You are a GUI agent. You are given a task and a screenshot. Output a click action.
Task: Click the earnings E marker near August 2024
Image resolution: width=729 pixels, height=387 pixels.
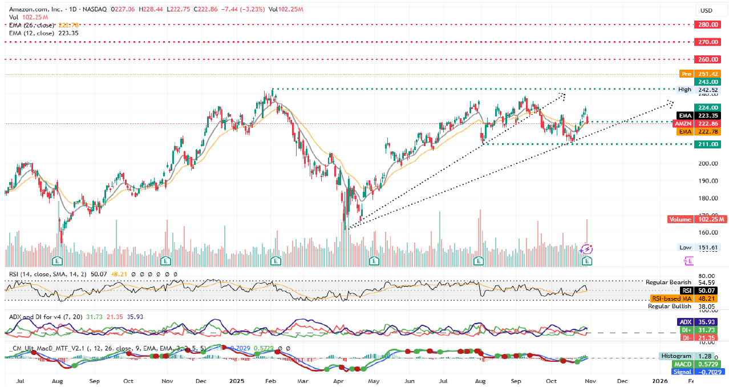[x=57, y=261]
